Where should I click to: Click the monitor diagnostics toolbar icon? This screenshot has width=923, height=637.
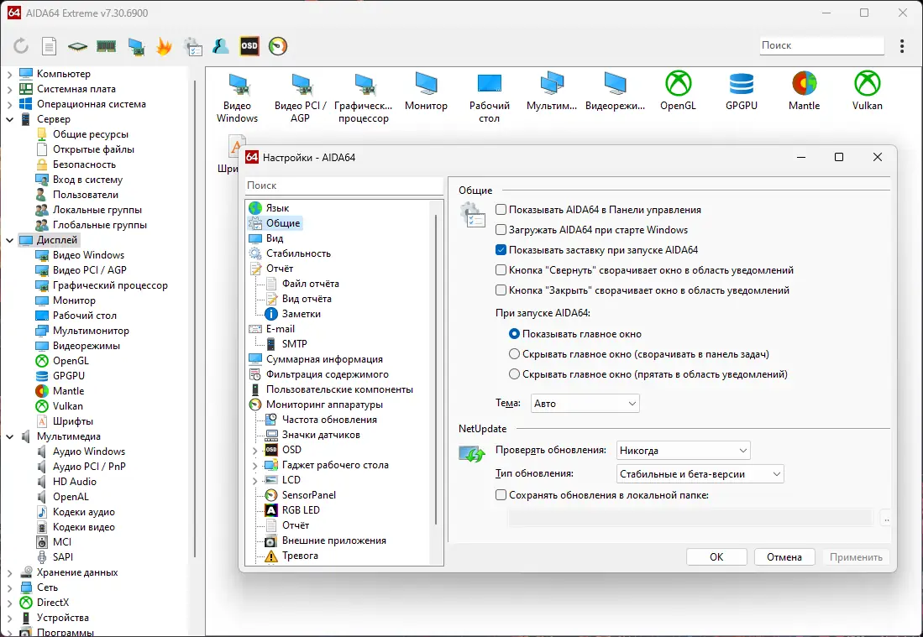[136, 46]
